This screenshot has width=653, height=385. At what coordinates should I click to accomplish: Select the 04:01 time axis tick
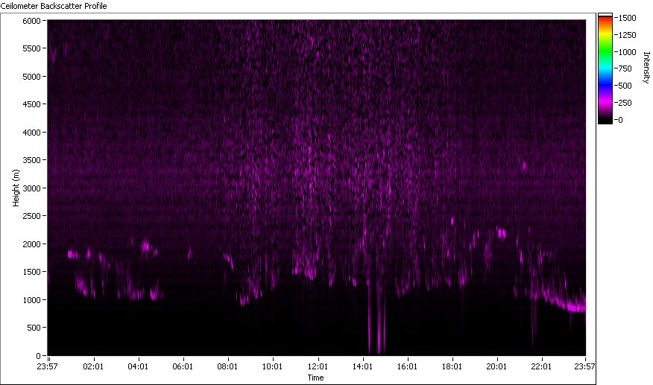click(138, 366)
